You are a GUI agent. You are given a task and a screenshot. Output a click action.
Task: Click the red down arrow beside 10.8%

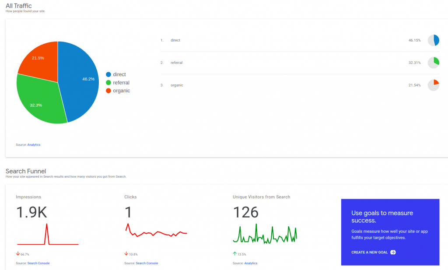click(126, 254)
